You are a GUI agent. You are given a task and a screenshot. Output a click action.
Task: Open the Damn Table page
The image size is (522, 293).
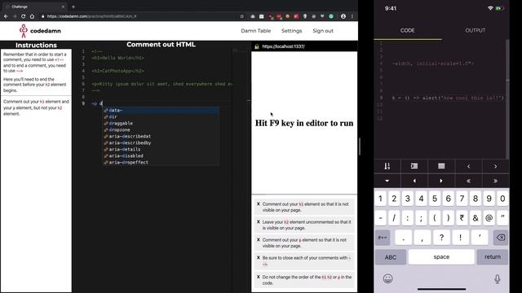(255, 31)
